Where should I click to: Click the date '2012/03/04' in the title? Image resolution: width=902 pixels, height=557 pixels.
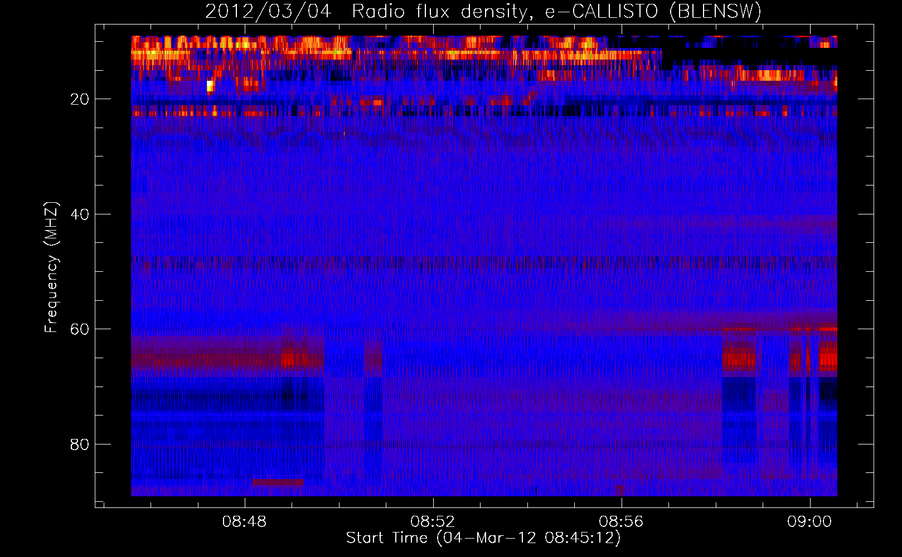click(x=268, y=12)
